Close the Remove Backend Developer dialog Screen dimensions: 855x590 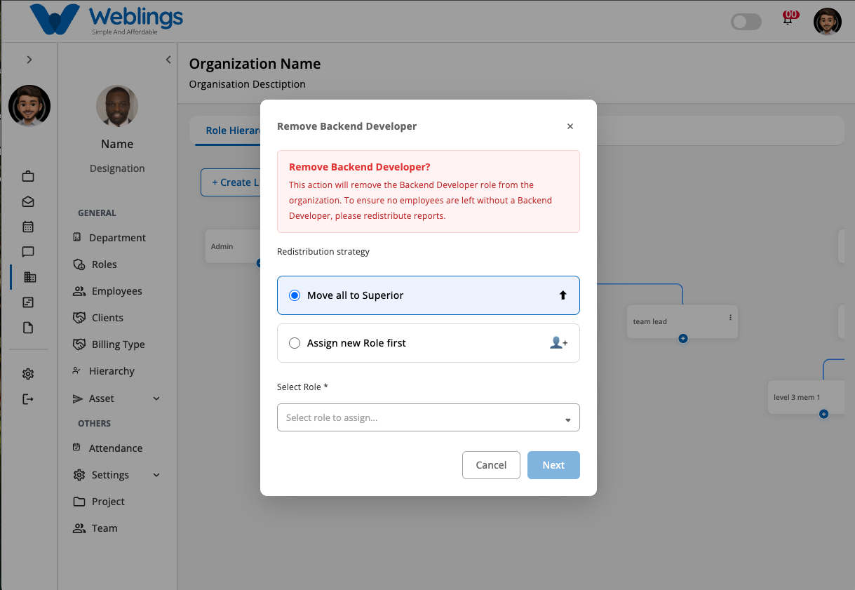pyautogui.click(x=570, y=126)
